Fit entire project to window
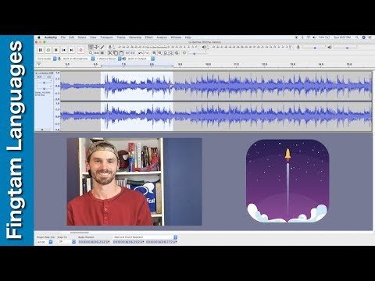The image size is (375, 281). pos(171,53)
